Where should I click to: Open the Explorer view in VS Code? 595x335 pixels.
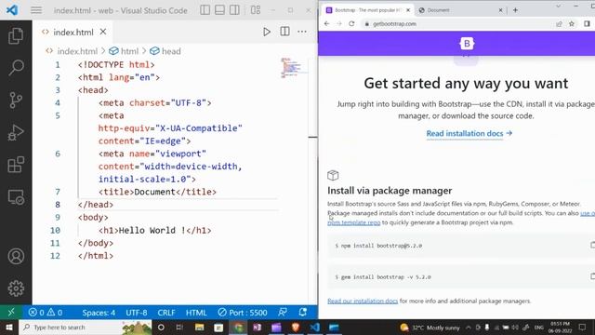16,35
